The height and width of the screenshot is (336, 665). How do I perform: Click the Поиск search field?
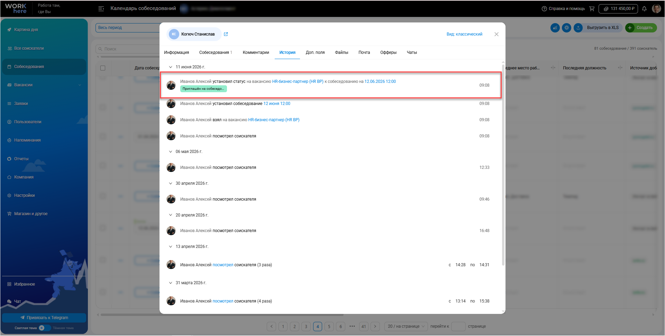pyautogui.click(x=127, y=49)
